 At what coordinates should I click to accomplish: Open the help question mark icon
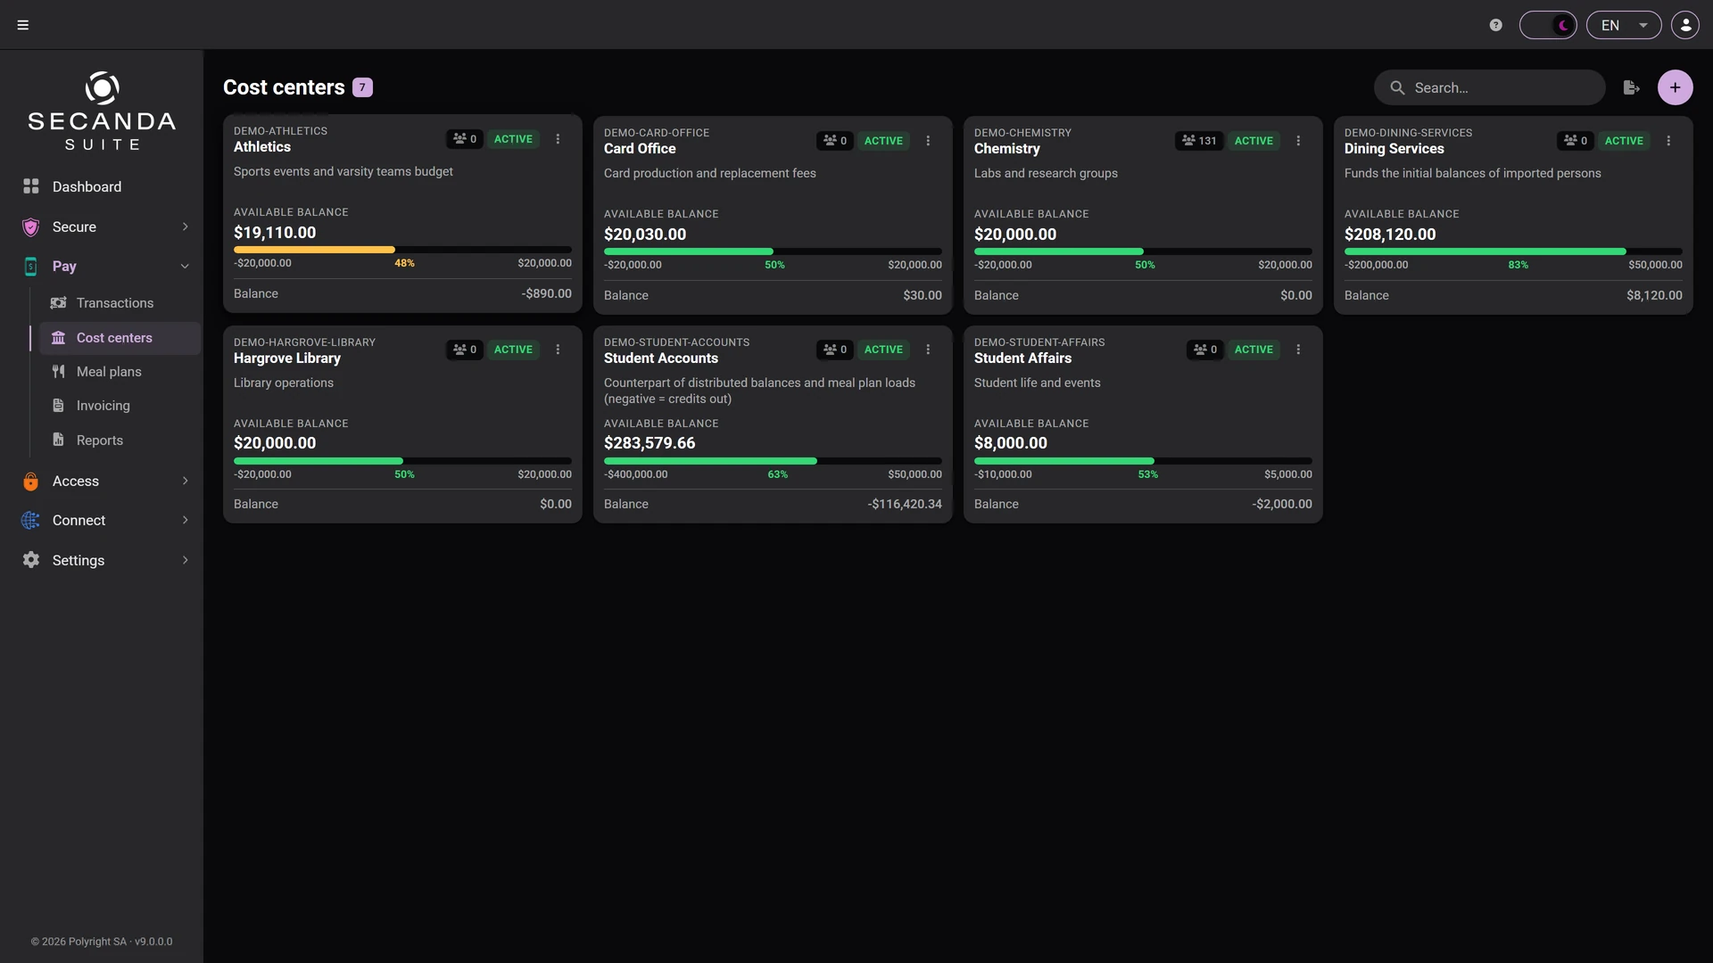click(x=1496, y=25)
